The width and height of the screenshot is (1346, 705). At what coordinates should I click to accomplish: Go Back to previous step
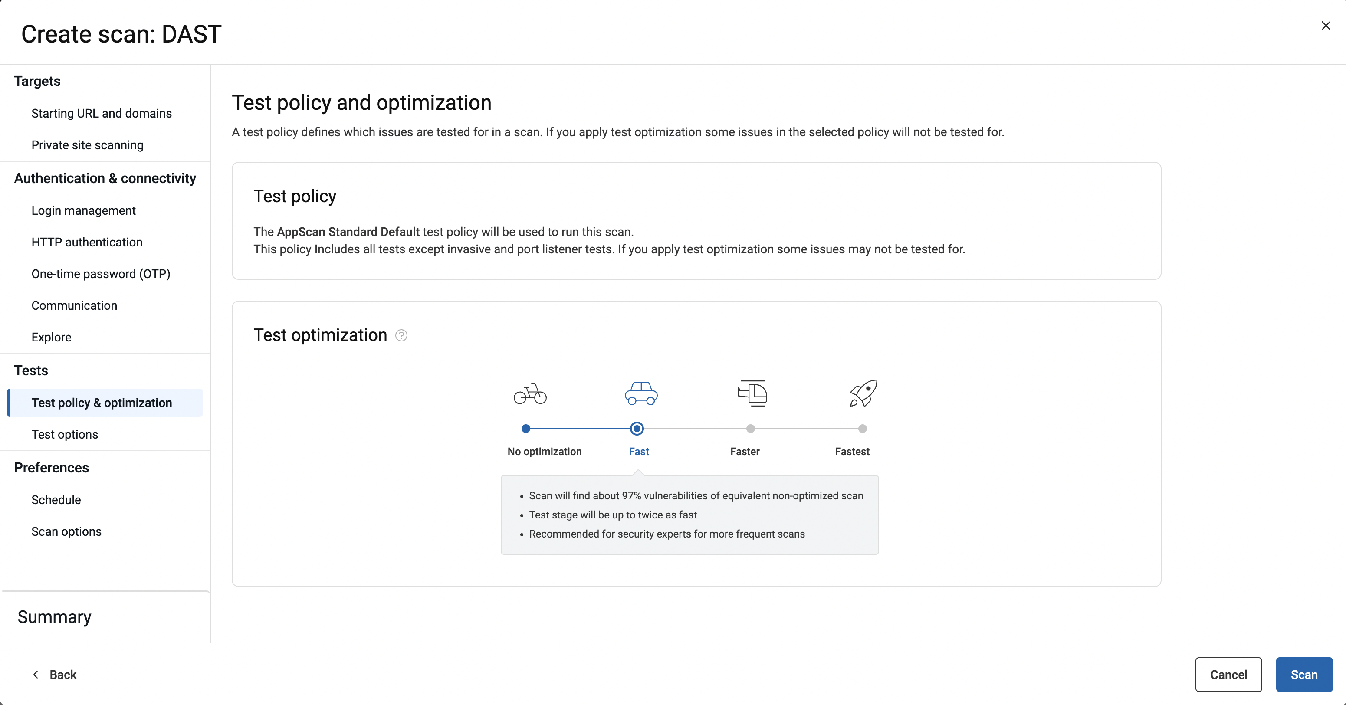[55, 675]
